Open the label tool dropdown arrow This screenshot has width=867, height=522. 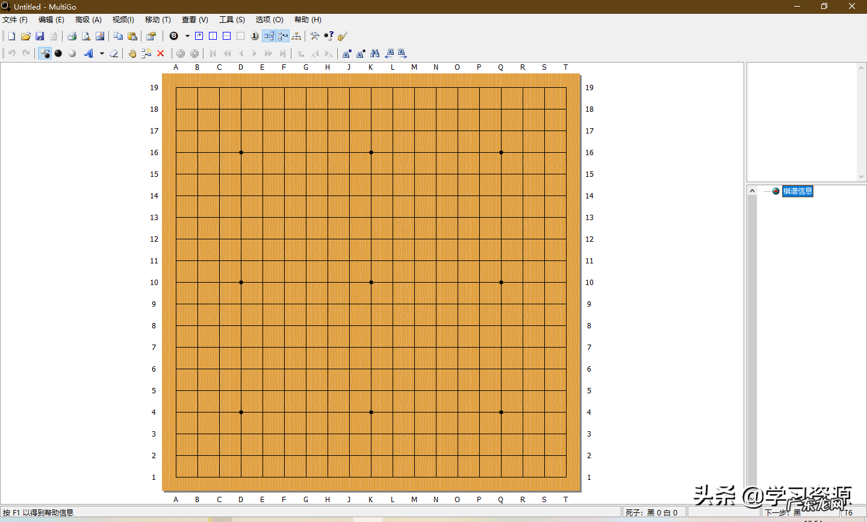click(x=102, y=54)
